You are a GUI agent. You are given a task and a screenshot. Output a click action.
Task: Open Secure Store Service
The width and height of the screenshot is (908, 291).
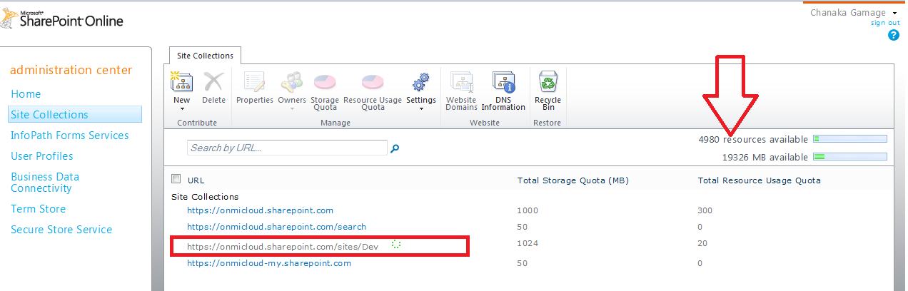coord(61,230)
